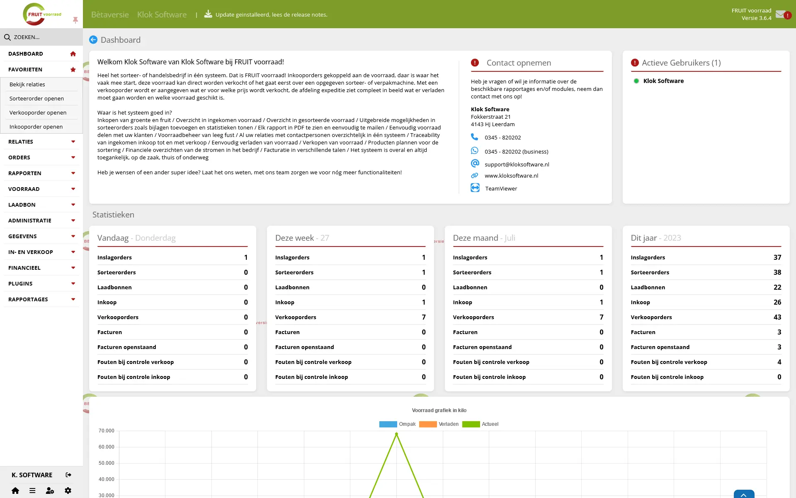Click the blue scroll-to-top chevron button

tap(744, 494)
